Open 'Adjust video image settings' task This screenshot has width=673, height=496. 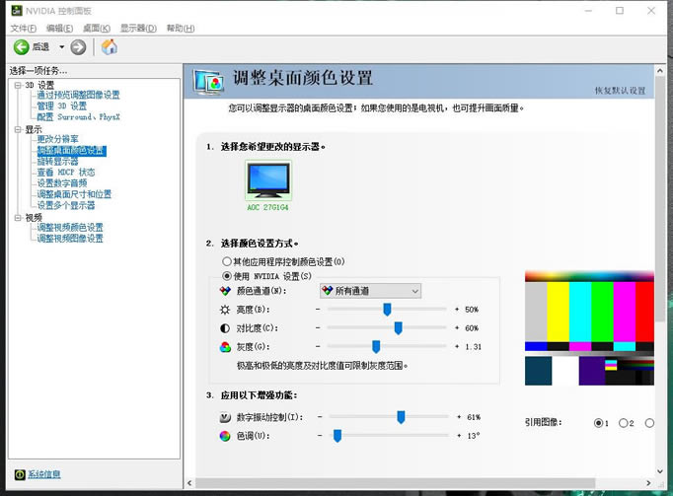70,239
